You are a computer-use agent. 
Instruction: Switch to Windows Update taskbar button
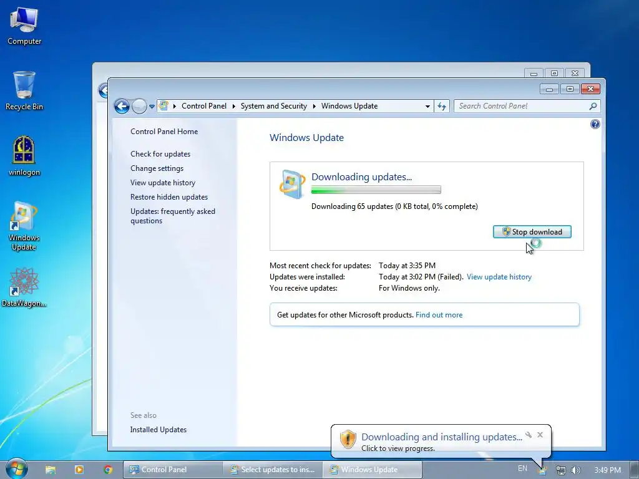[x=372, y=470]
